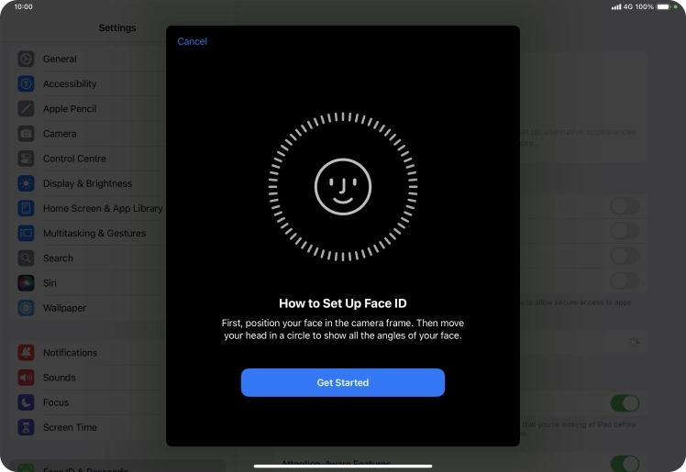
Task: Open the Notifications bell icon
Action: click(x=26, y=353)
